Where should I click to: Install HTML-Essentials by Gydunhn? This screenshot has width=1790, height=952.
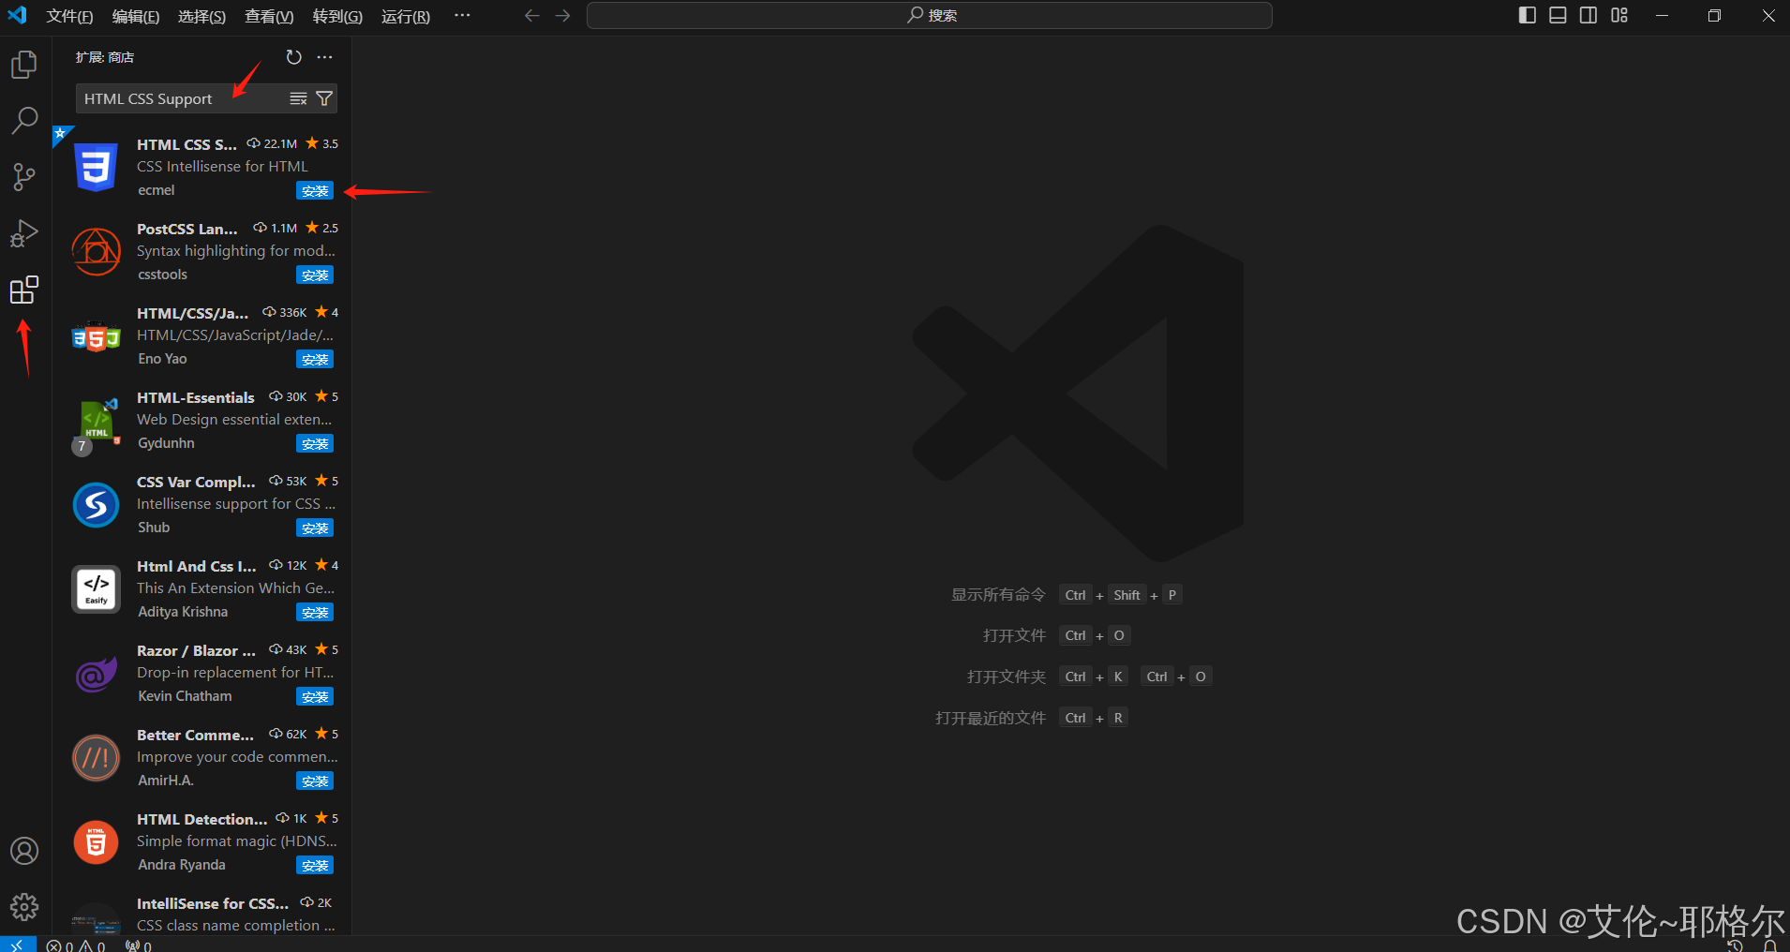click(x=315, y=444)
